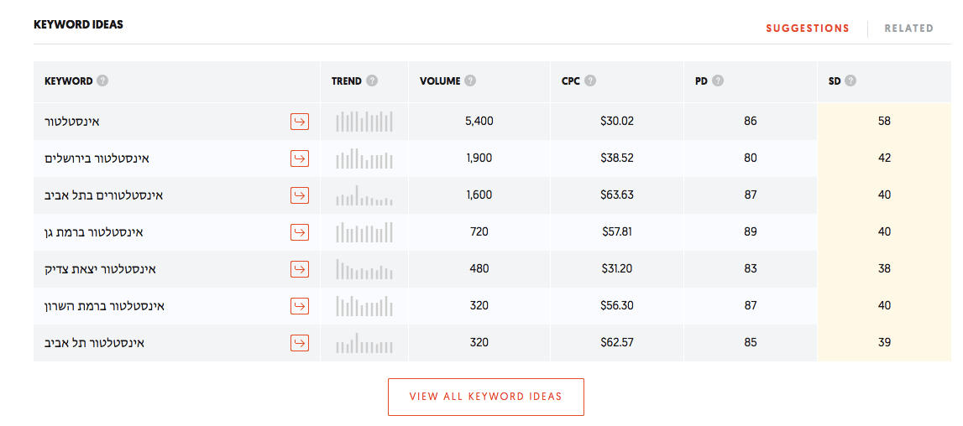Select the keyword אינסטלטור ברמת השרון
Screen dimensions: 963x426
click(x=104, y=306)
